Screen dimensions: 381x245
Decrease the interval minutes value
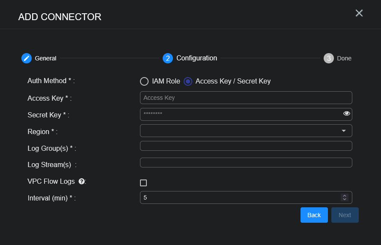344,199
